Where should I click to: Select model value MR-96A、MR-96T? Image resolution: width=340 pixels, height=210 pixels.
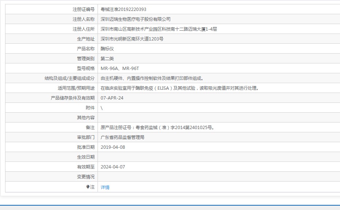120,69
